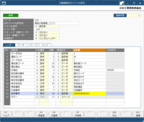144x122 pixels.
Task: Select row 11 預金種目 item name
Action: click(x=22, y=87)
